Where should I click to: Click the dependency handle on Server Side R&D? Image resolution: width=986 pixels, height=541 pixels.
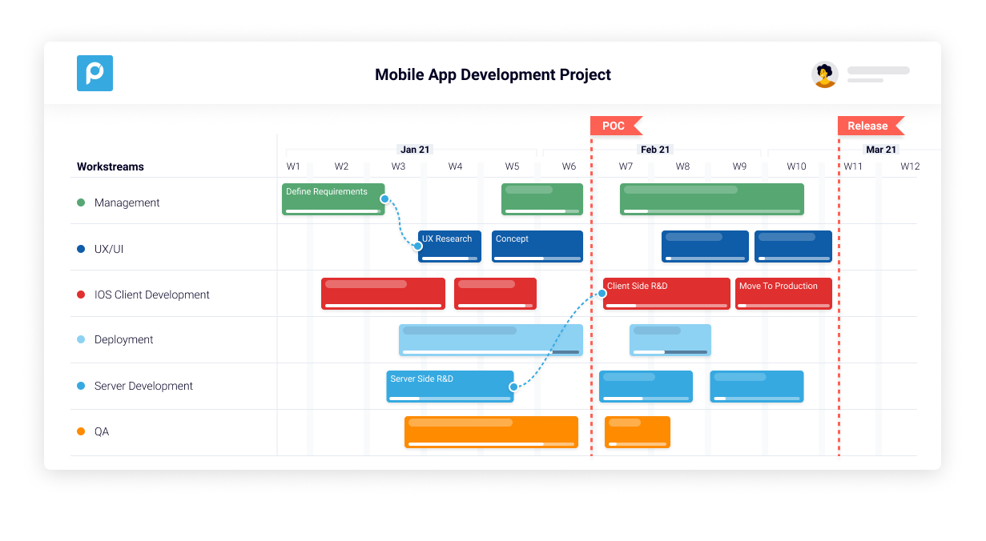coord(513,387)
